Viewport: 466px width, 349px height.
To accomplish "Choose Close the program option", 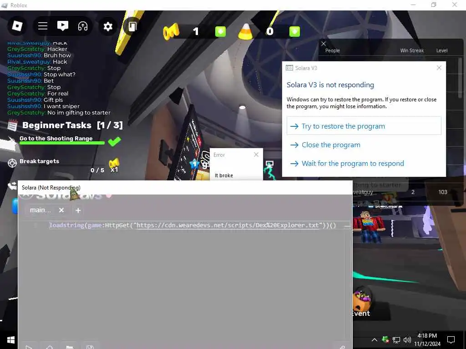I will pyautogui.click(x=364, y=145).
